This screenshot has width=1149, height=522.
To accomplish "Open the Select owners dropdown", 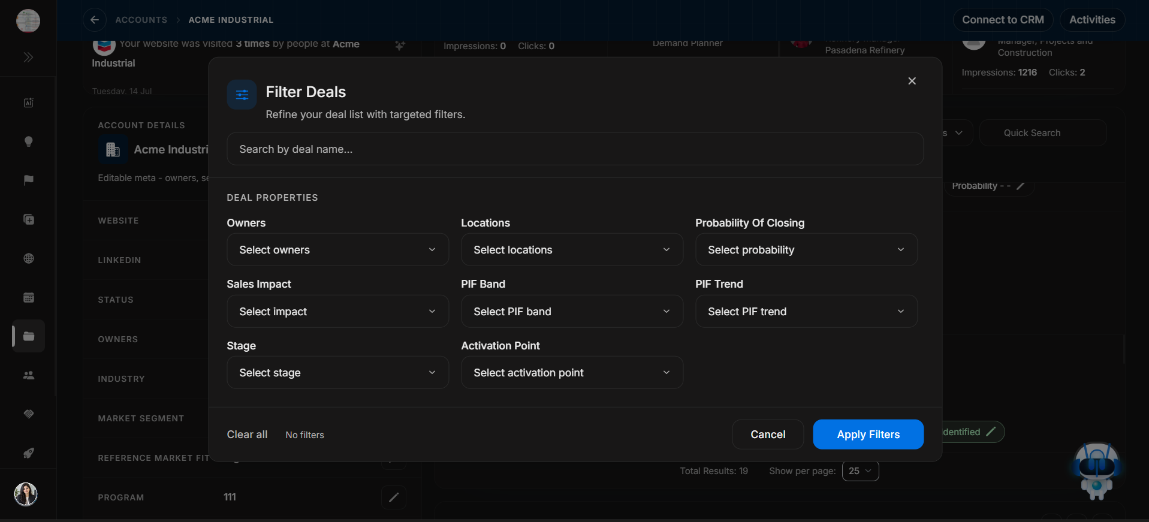I will coord(337,250).
